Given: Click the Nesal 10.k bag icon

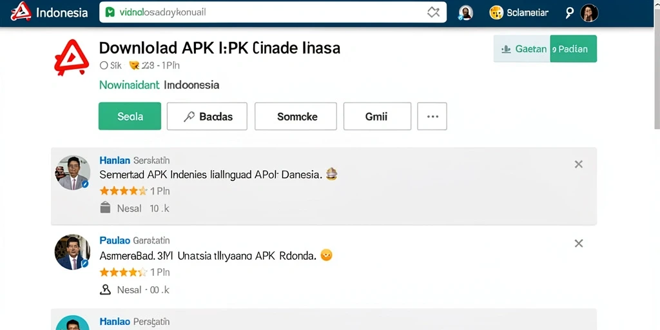Looking at the screenshot, I should [x=105, y=208].
